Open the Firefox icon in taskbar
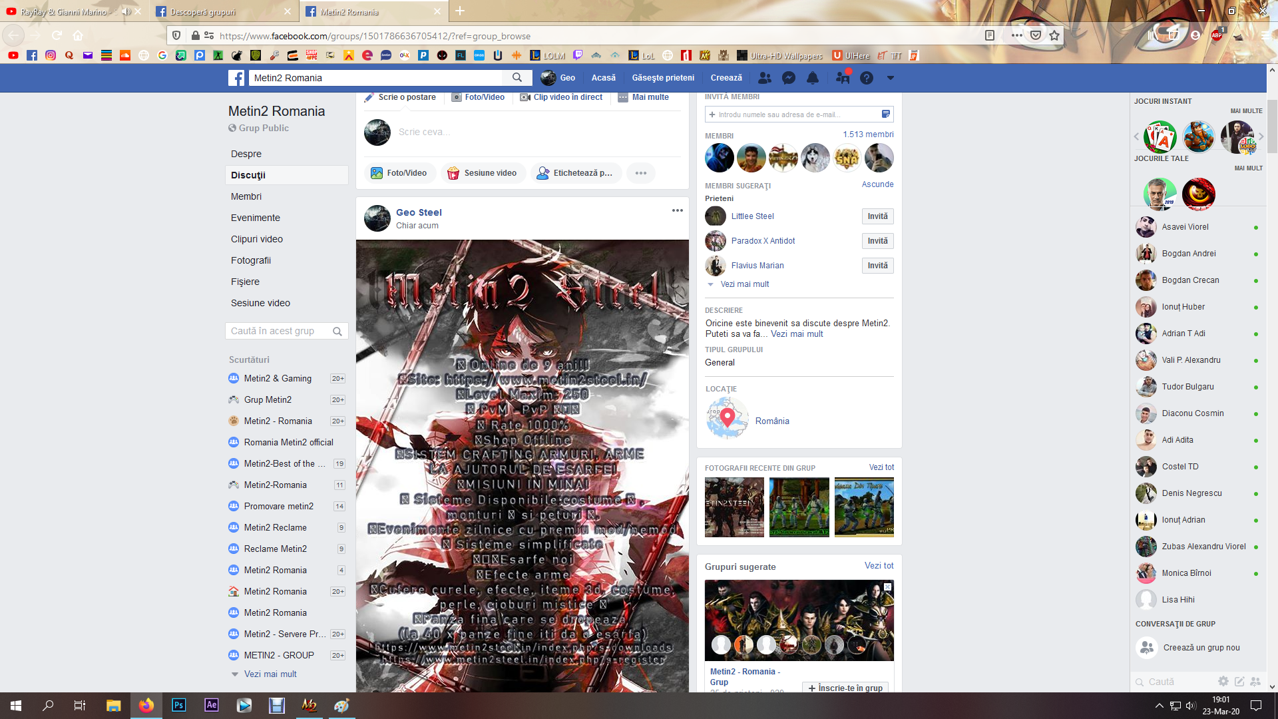 point(146,705)
